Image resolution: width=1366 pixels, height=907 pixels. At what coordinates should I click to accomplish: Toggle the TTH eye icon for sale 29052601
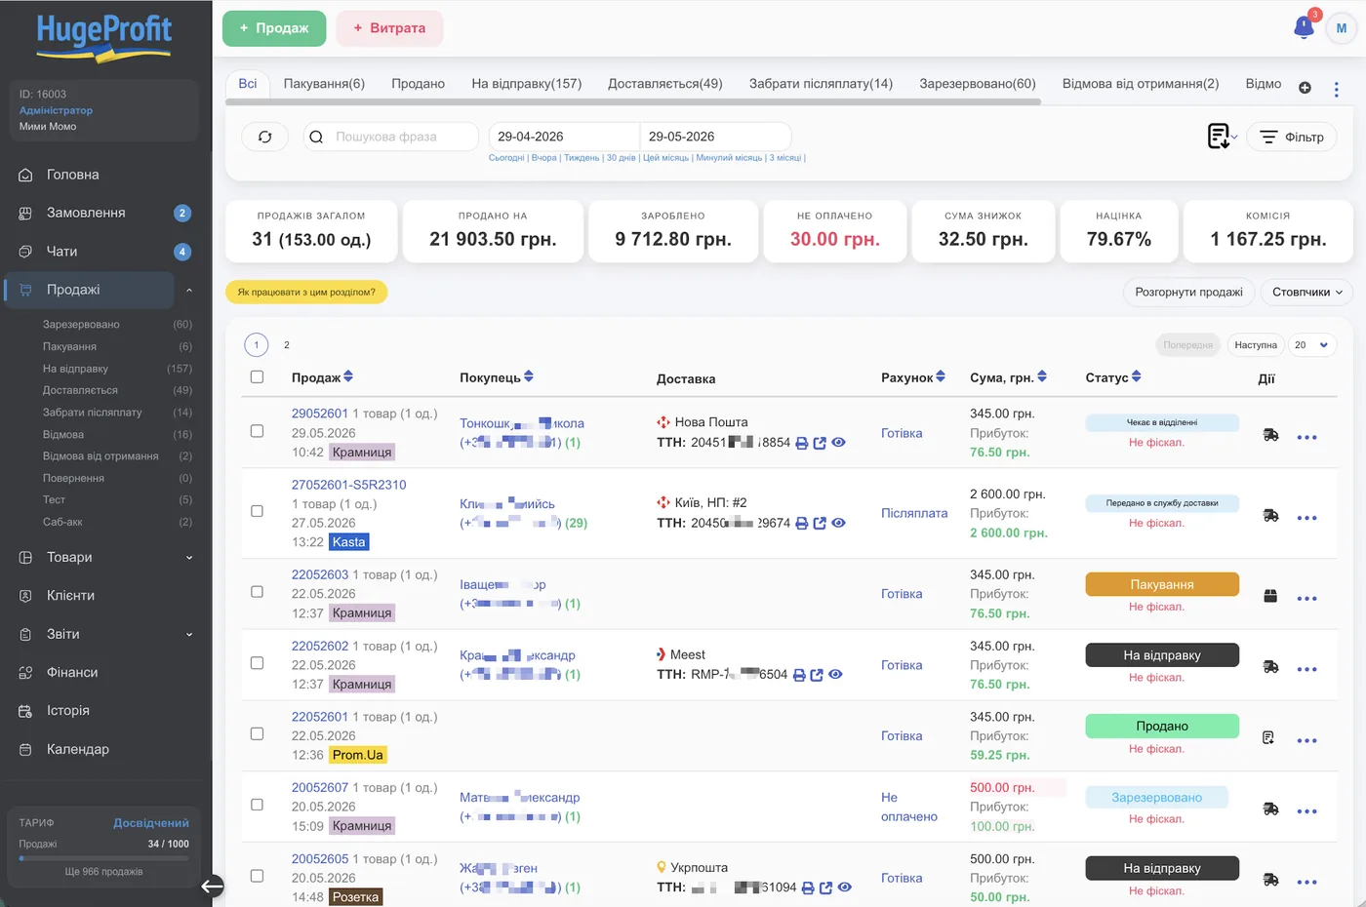pyautogui.click(x=838, y=443)
